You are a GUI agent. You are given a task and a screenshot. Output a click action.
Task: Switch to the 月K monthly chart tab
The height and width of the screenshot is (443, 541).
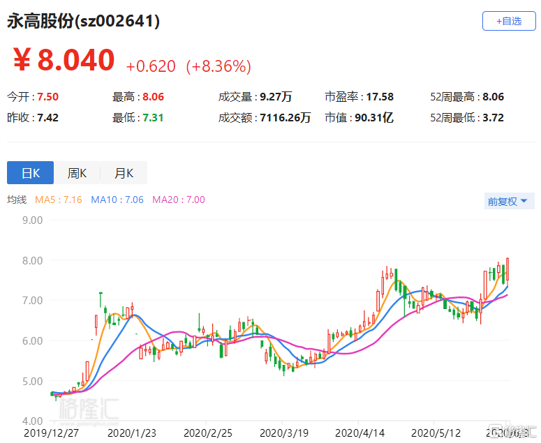tap(124, 173)
